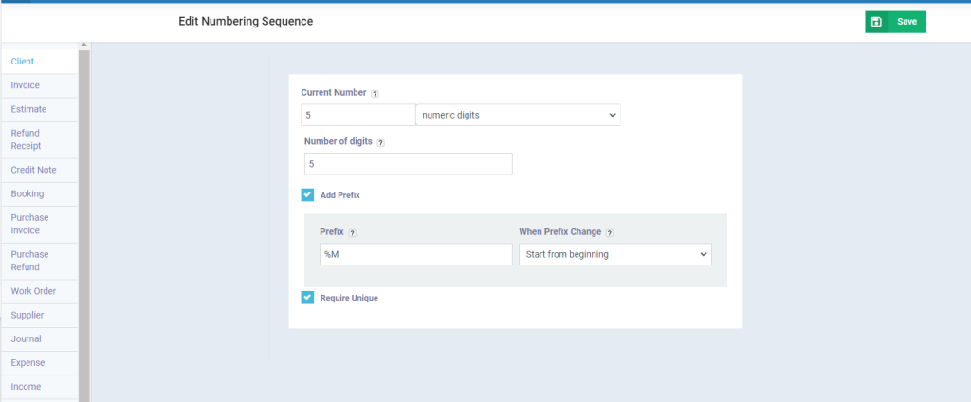Click the floppy disk save icon

(x=876, y=22)
